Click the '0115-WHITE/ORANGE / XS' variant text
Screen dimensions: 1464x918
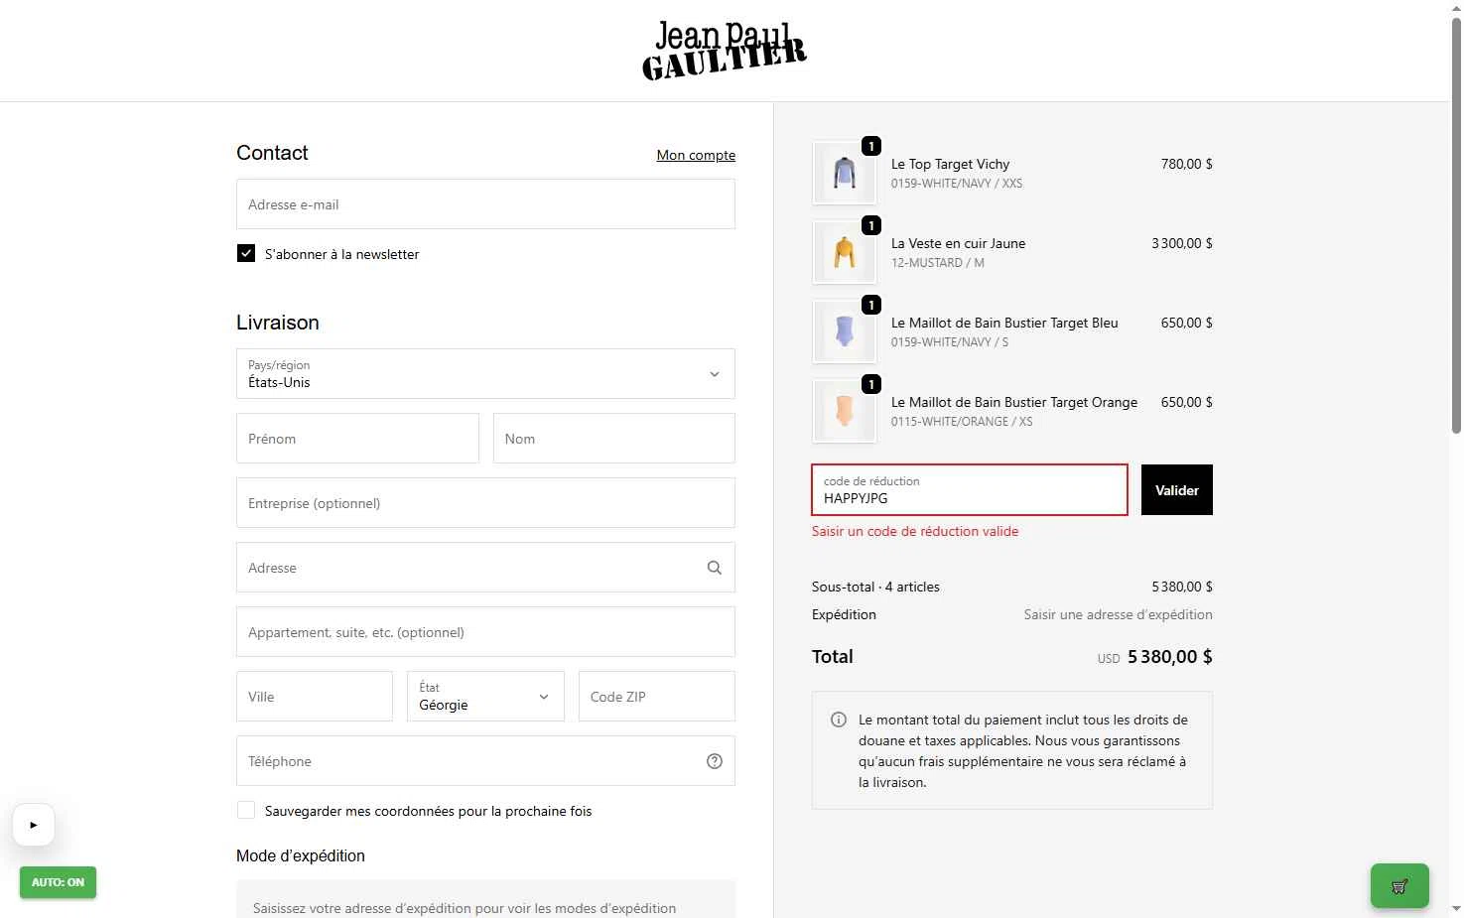(962, 422)
